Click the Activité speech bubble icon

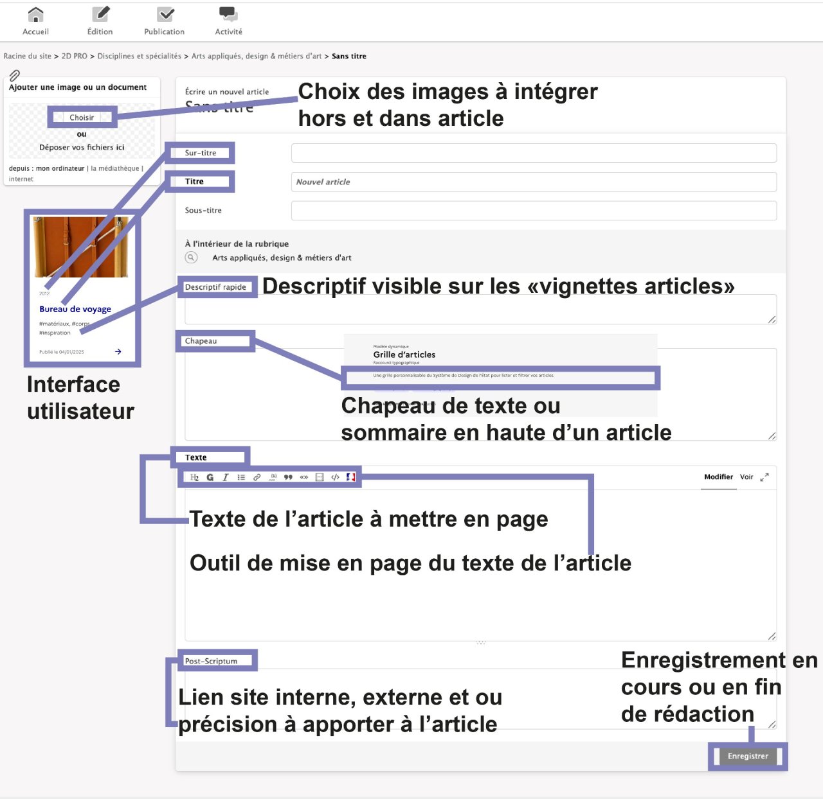(228, 15)
